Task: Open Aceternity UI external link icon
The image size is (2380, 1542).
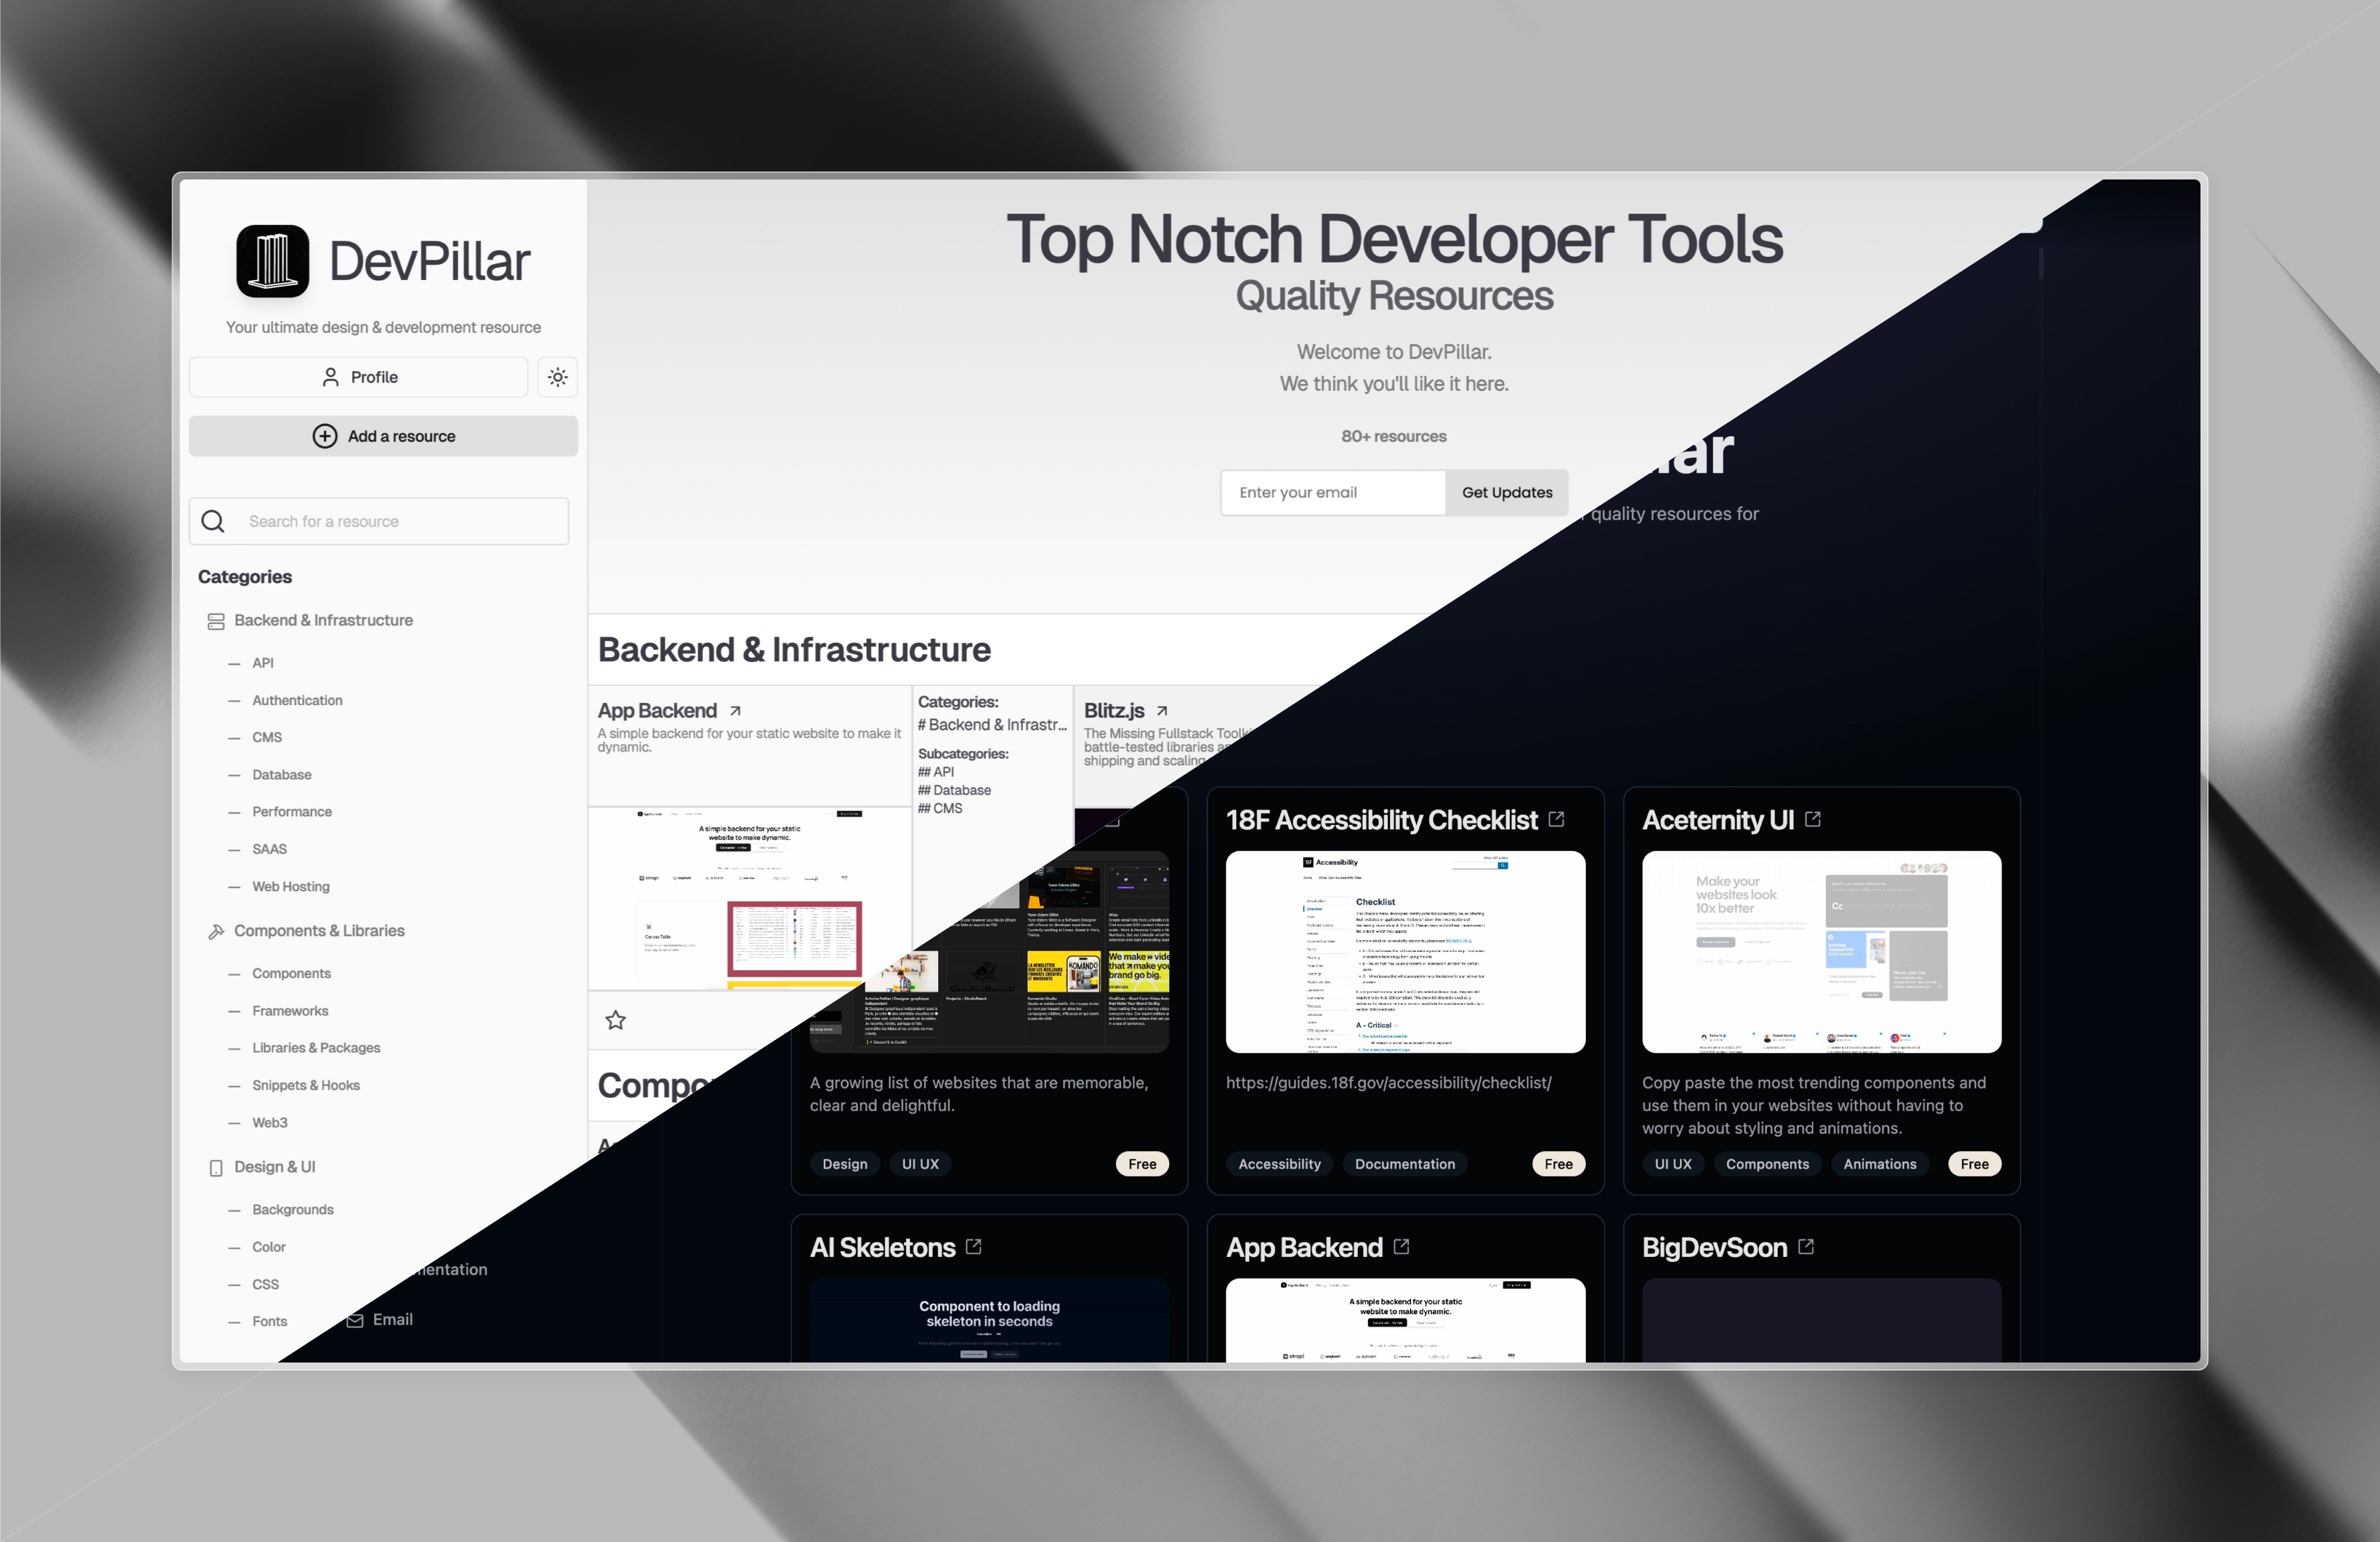Action: coord(1812,819)
